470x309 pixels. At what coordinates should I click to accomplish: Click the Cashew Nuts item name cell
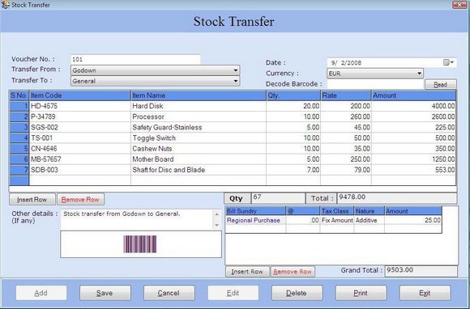click(199, 148)
